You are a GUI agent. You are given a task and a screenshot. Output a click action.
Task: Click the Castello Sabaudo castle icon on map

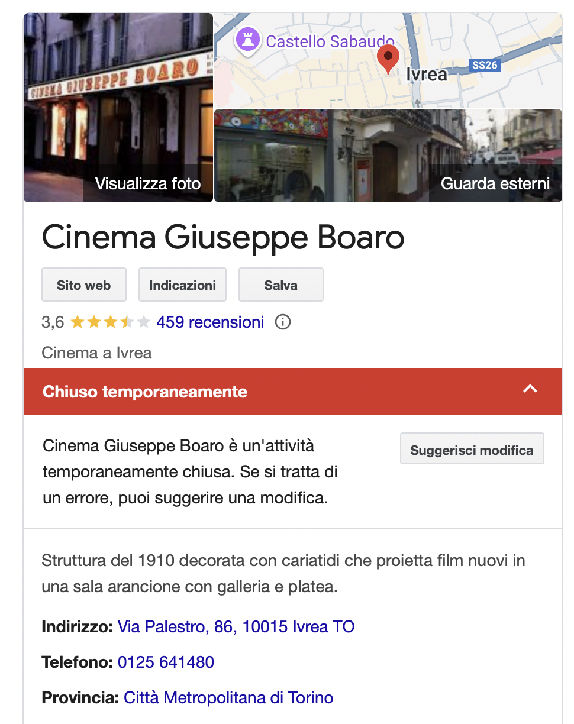(x=246, y=40)
